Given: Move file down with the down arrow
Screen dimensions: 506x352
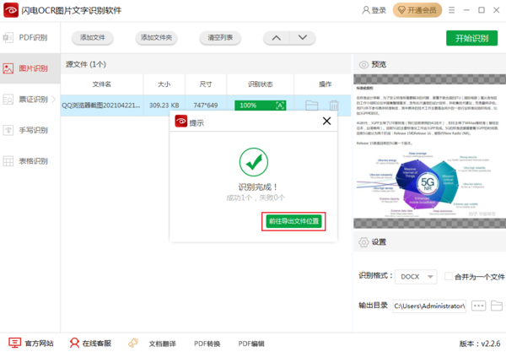Looking at the screenshot, I should [303, 38].
